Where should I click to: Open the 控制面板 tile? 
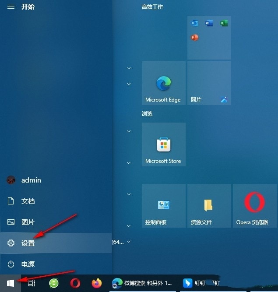point(164,206)
